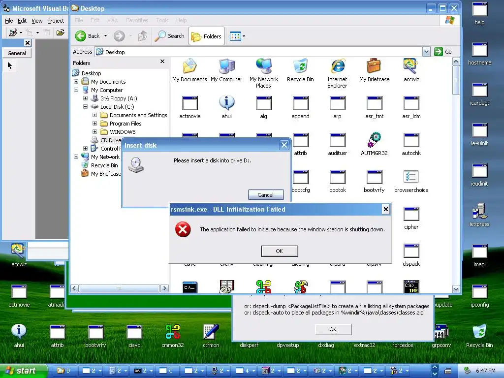Screen dimensions: 504x378
Task: Select Pointer tool in VB toolbox
Action: tap(10, 65)
